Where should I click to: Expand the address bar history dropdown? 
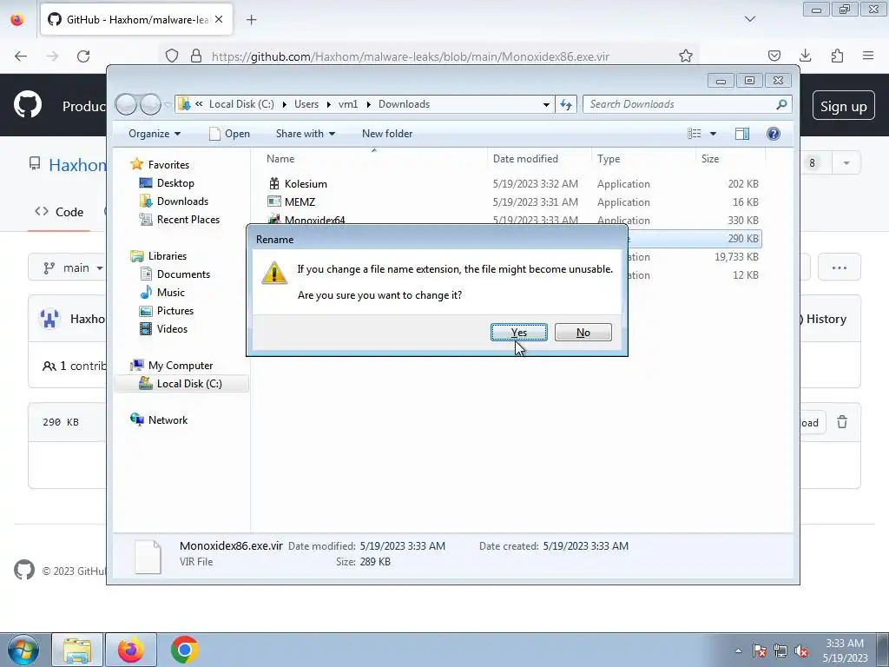pyautogui.click(x=546, y=104)
